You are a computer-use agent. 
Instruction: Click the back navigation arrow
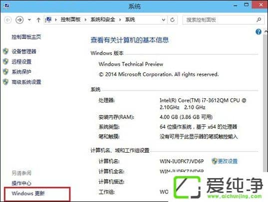pos(8,20)
